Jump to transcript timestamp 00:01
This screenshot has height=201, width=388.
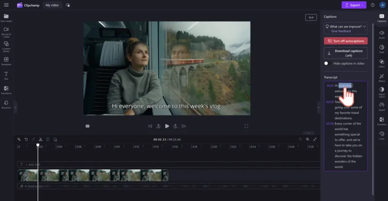coord(330,86)
